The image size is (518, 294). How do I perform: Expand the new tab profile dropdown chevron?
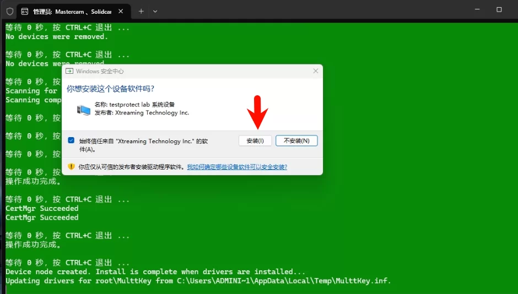155,11
